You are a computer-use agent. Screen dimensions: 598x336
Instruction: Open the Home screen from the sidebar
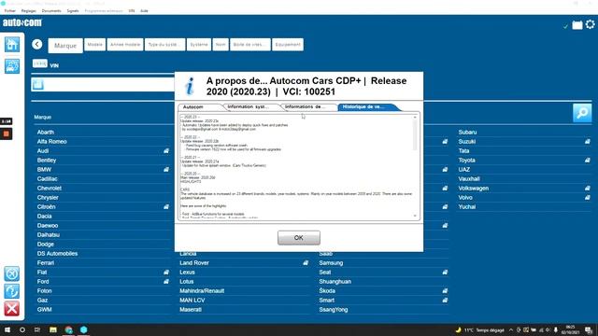[12, 45]
